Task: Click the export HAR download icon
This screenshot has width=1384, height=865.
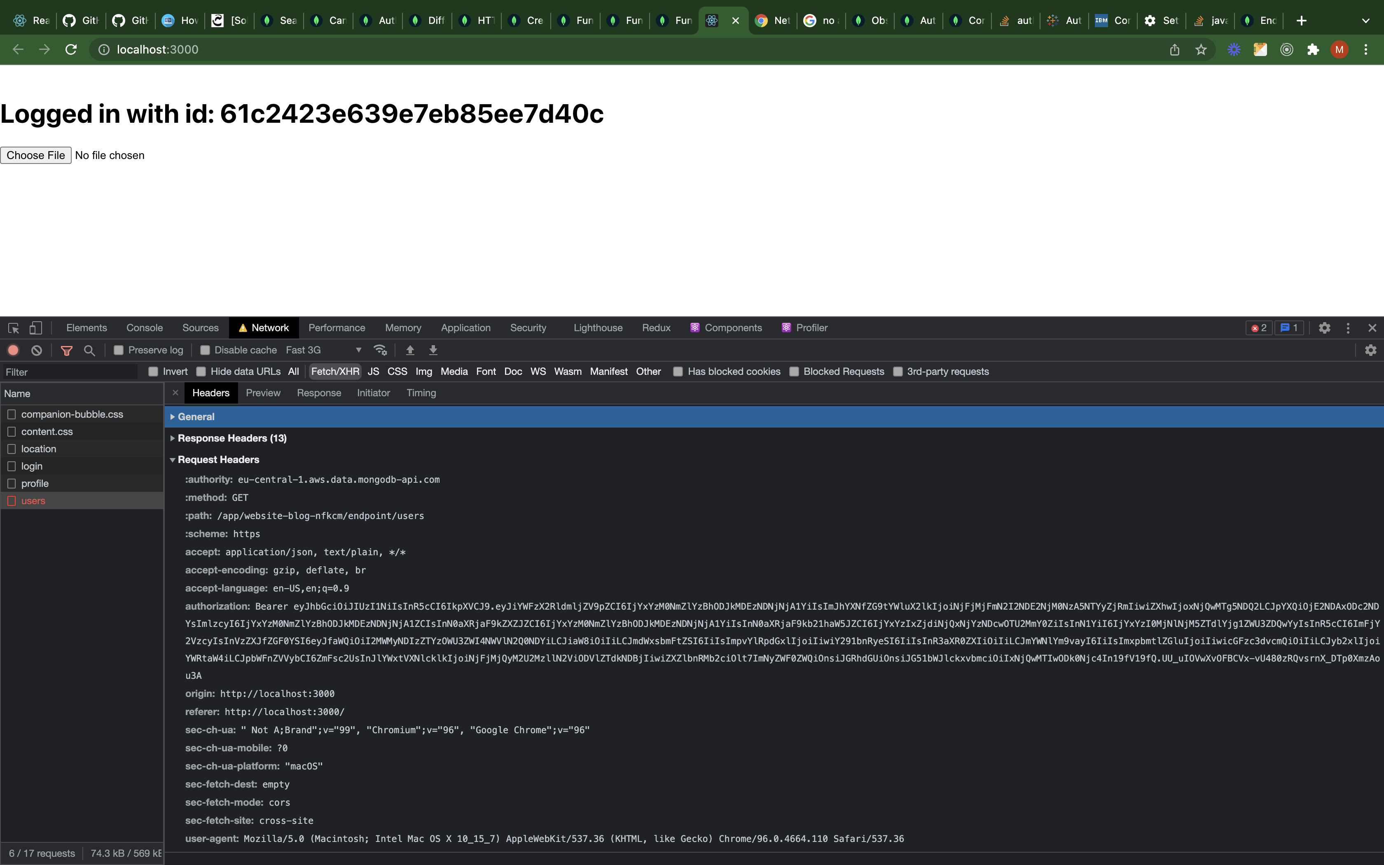Action: [x=433, y=350]
